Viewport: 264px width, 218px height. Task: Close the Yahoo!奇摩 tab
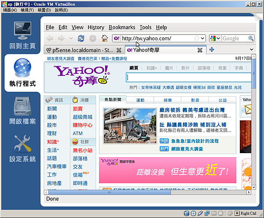tap(200, 50)
